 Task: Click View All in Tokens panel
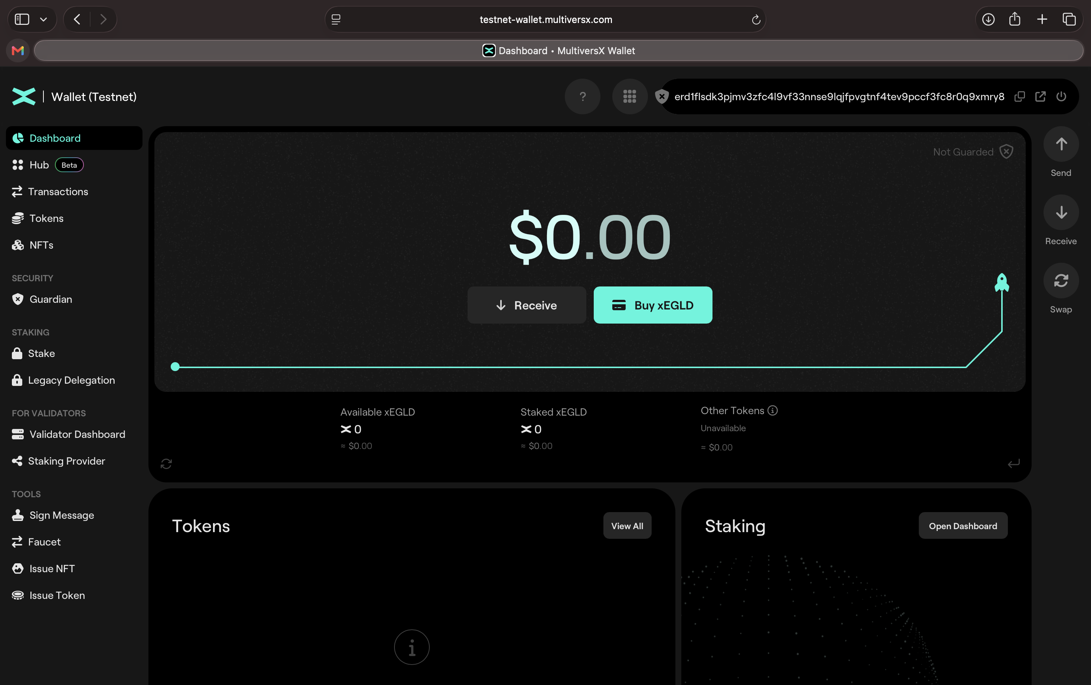coord(627,526)
